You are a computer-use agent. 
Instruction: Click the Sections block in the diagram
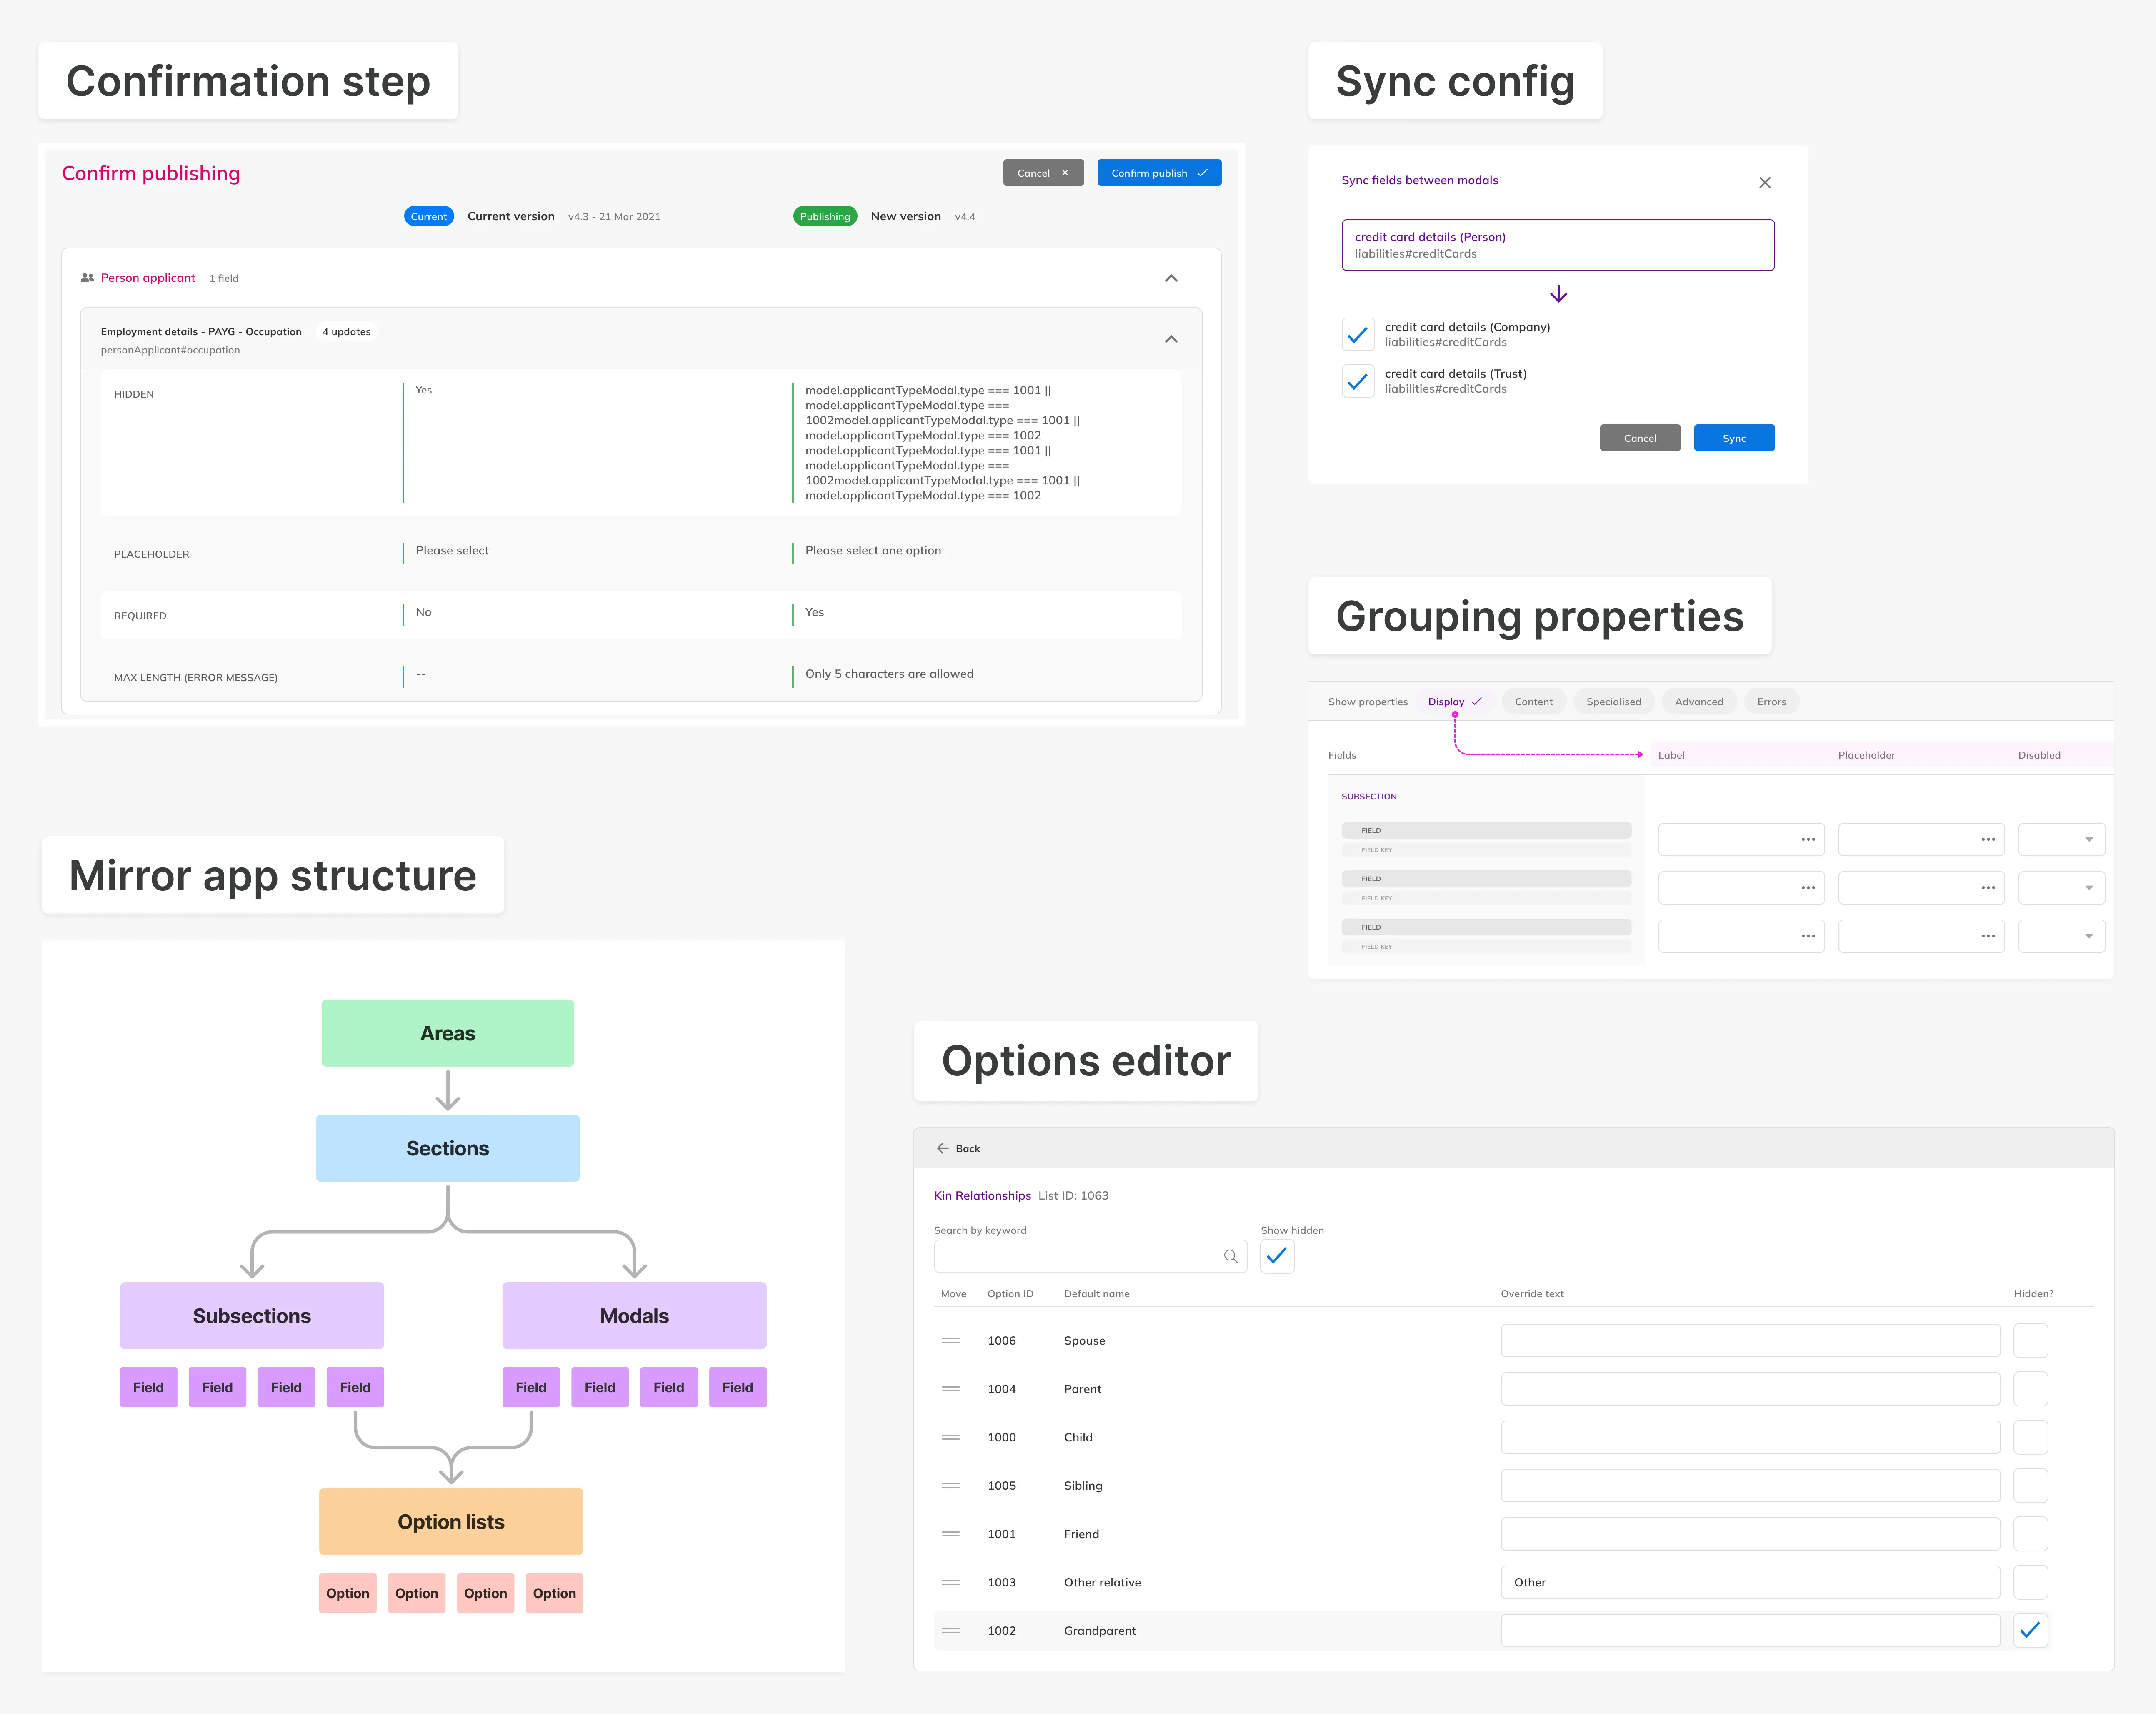point(447,1149)
